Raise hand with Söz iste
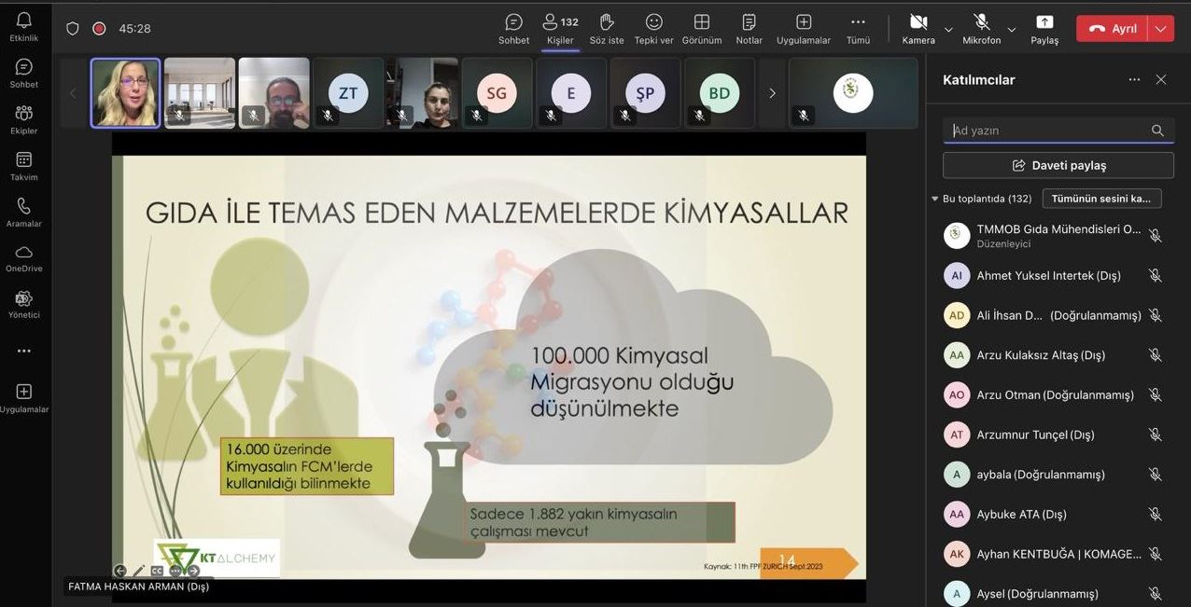 coord(607,28)
